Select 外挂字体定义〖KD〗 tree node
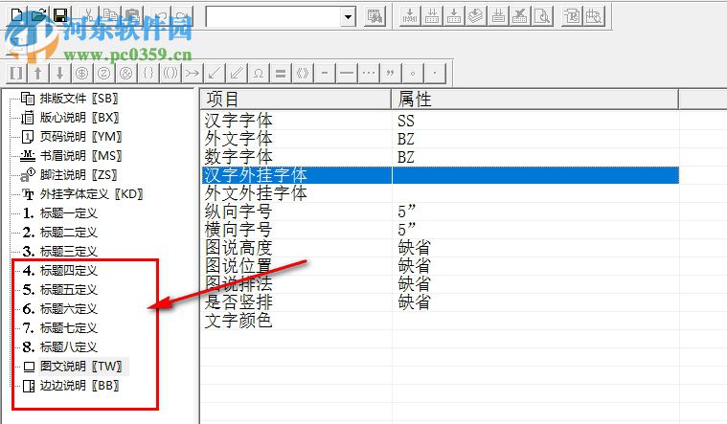Viewport: 727px width, 424px height. pos(91,193)
